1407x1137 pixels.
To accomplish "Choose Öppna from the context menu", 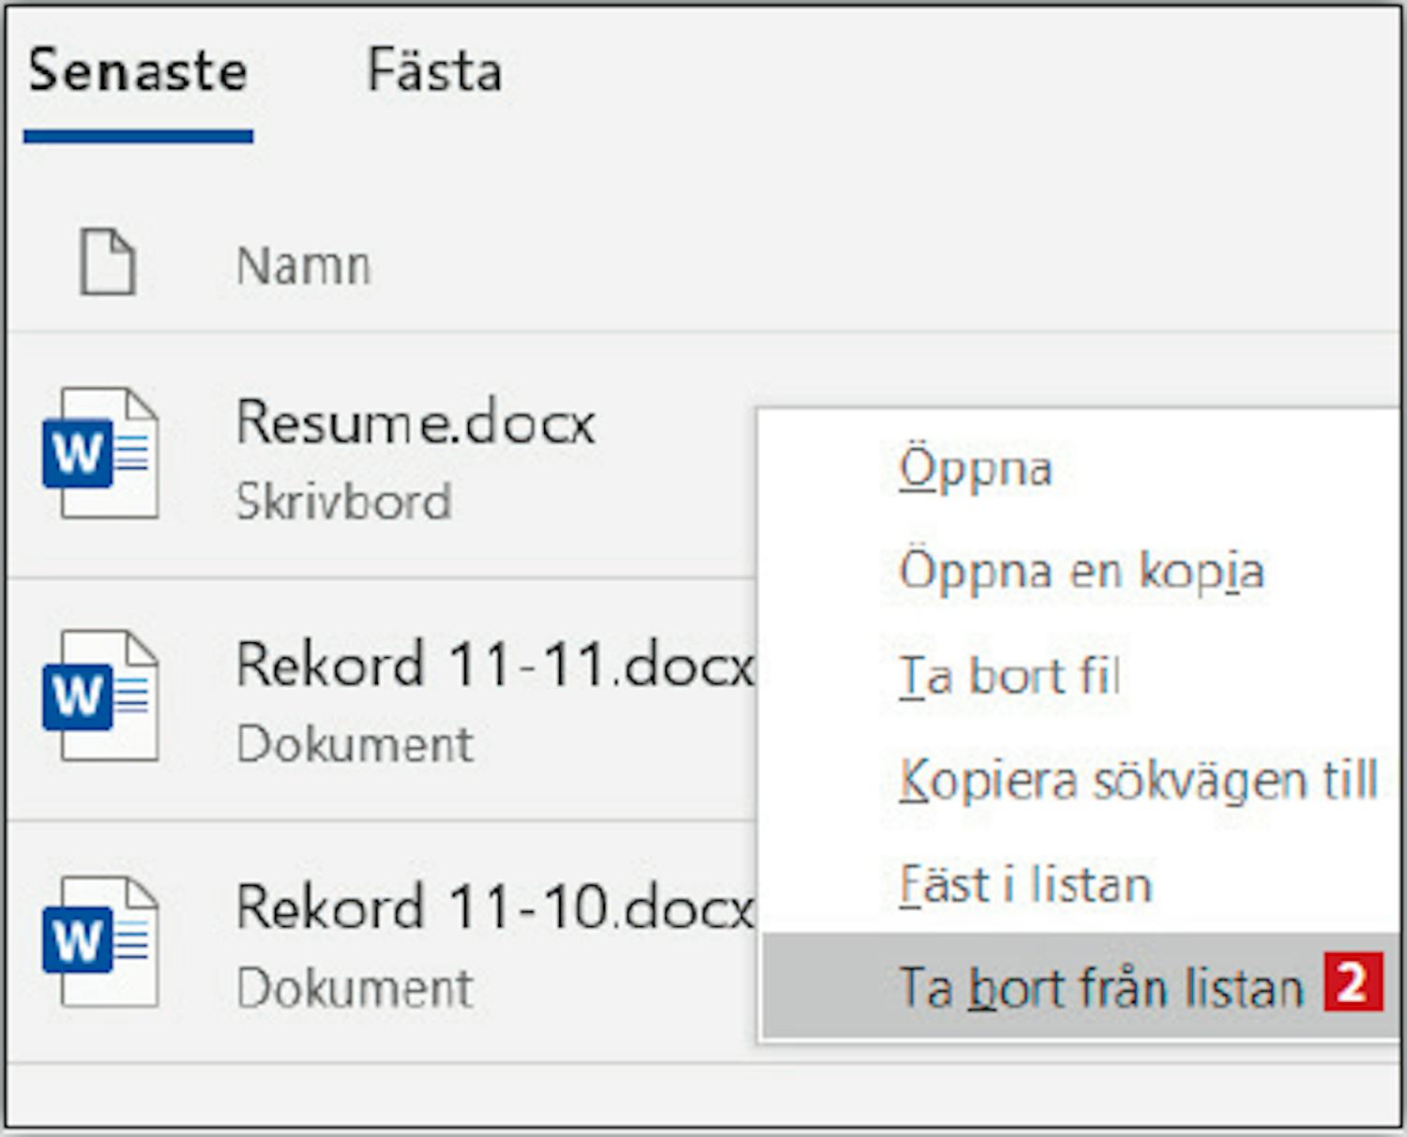I will [x=976, y=468].
